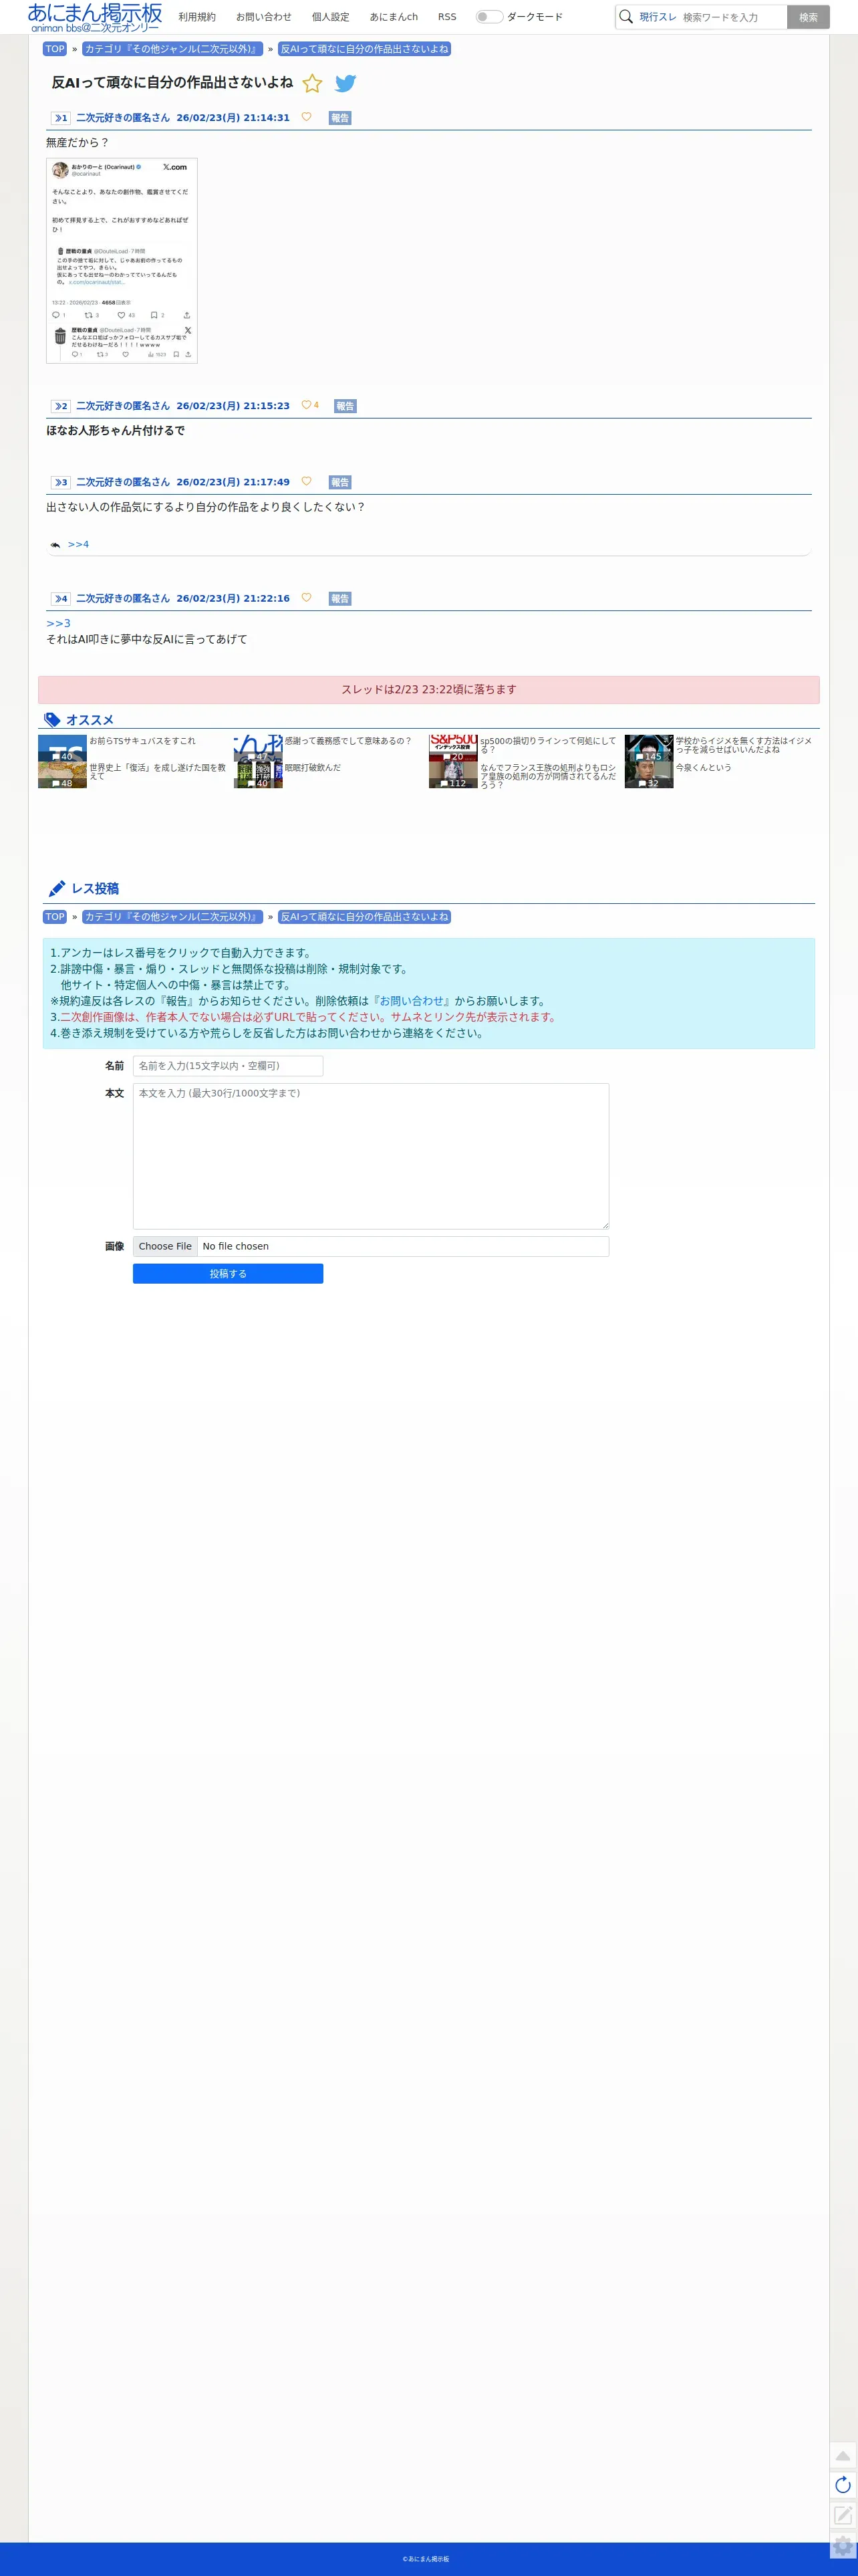Focus the 検索ワードを入力 search field
The height and width of the screenshot is (2576, 858).
click(x=733, y=17)
